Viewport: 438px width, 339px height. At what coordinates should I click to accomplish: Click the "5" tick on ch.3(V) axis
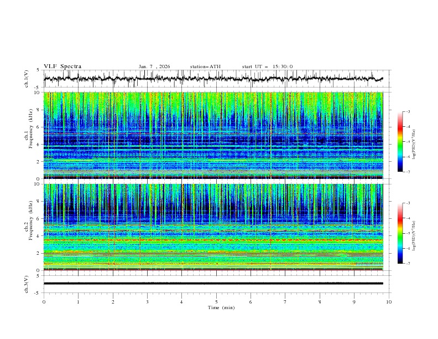(39, 276)
